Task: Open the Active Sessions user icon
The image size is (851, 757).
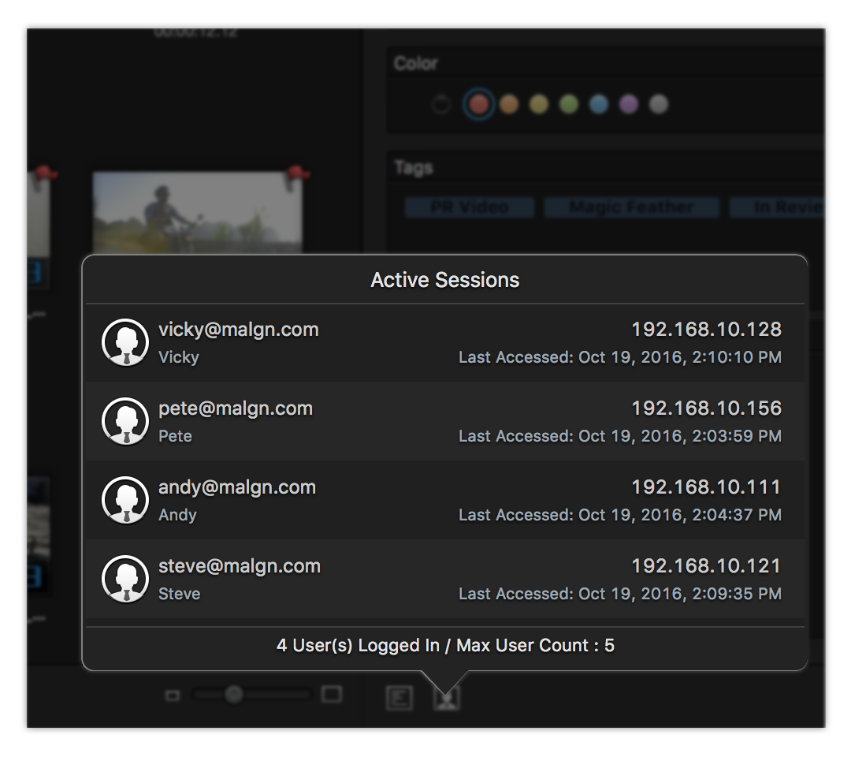Action: click(446, 697)
